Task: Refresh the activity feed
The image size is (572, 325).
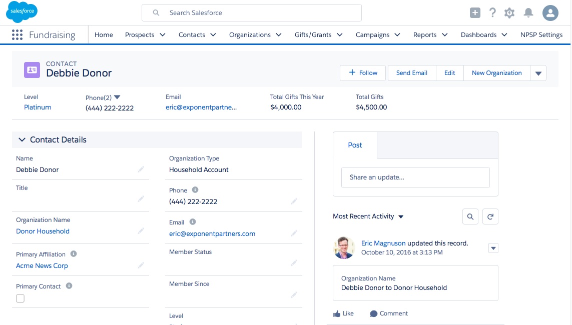Action: pyautogui.click(x=490, y=216)
